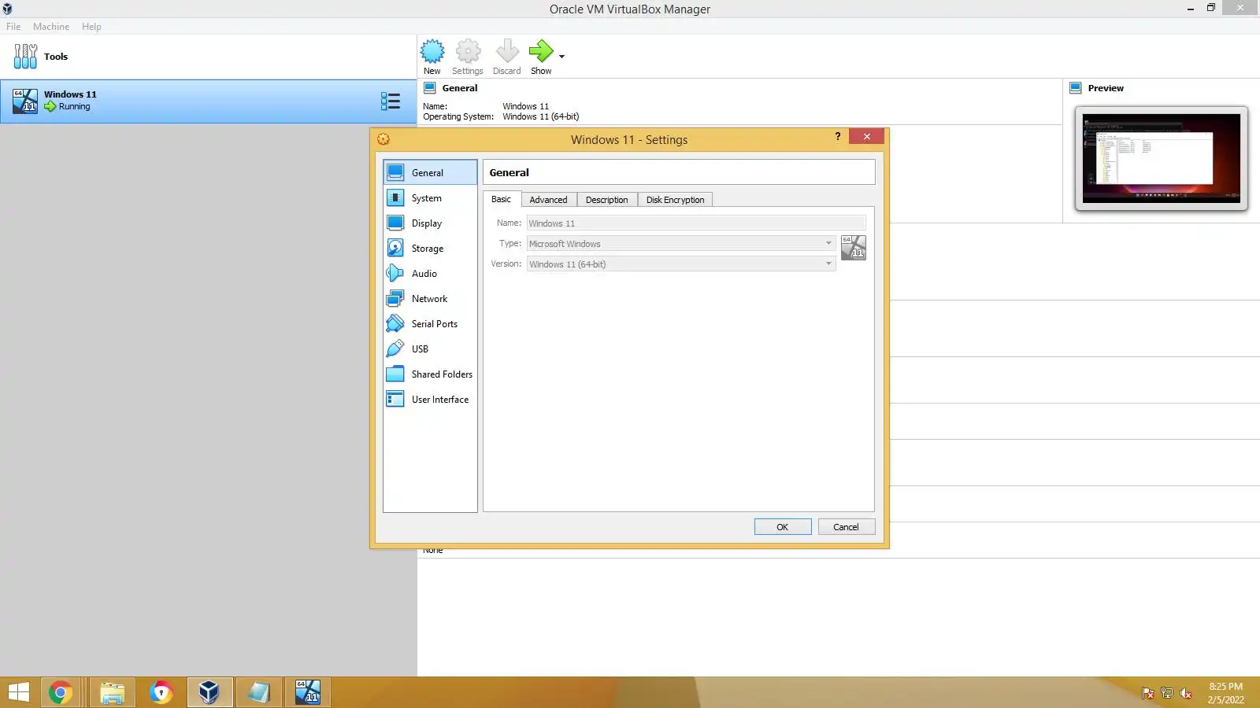Open Google Chrome from the taskbar

(61, 692)
